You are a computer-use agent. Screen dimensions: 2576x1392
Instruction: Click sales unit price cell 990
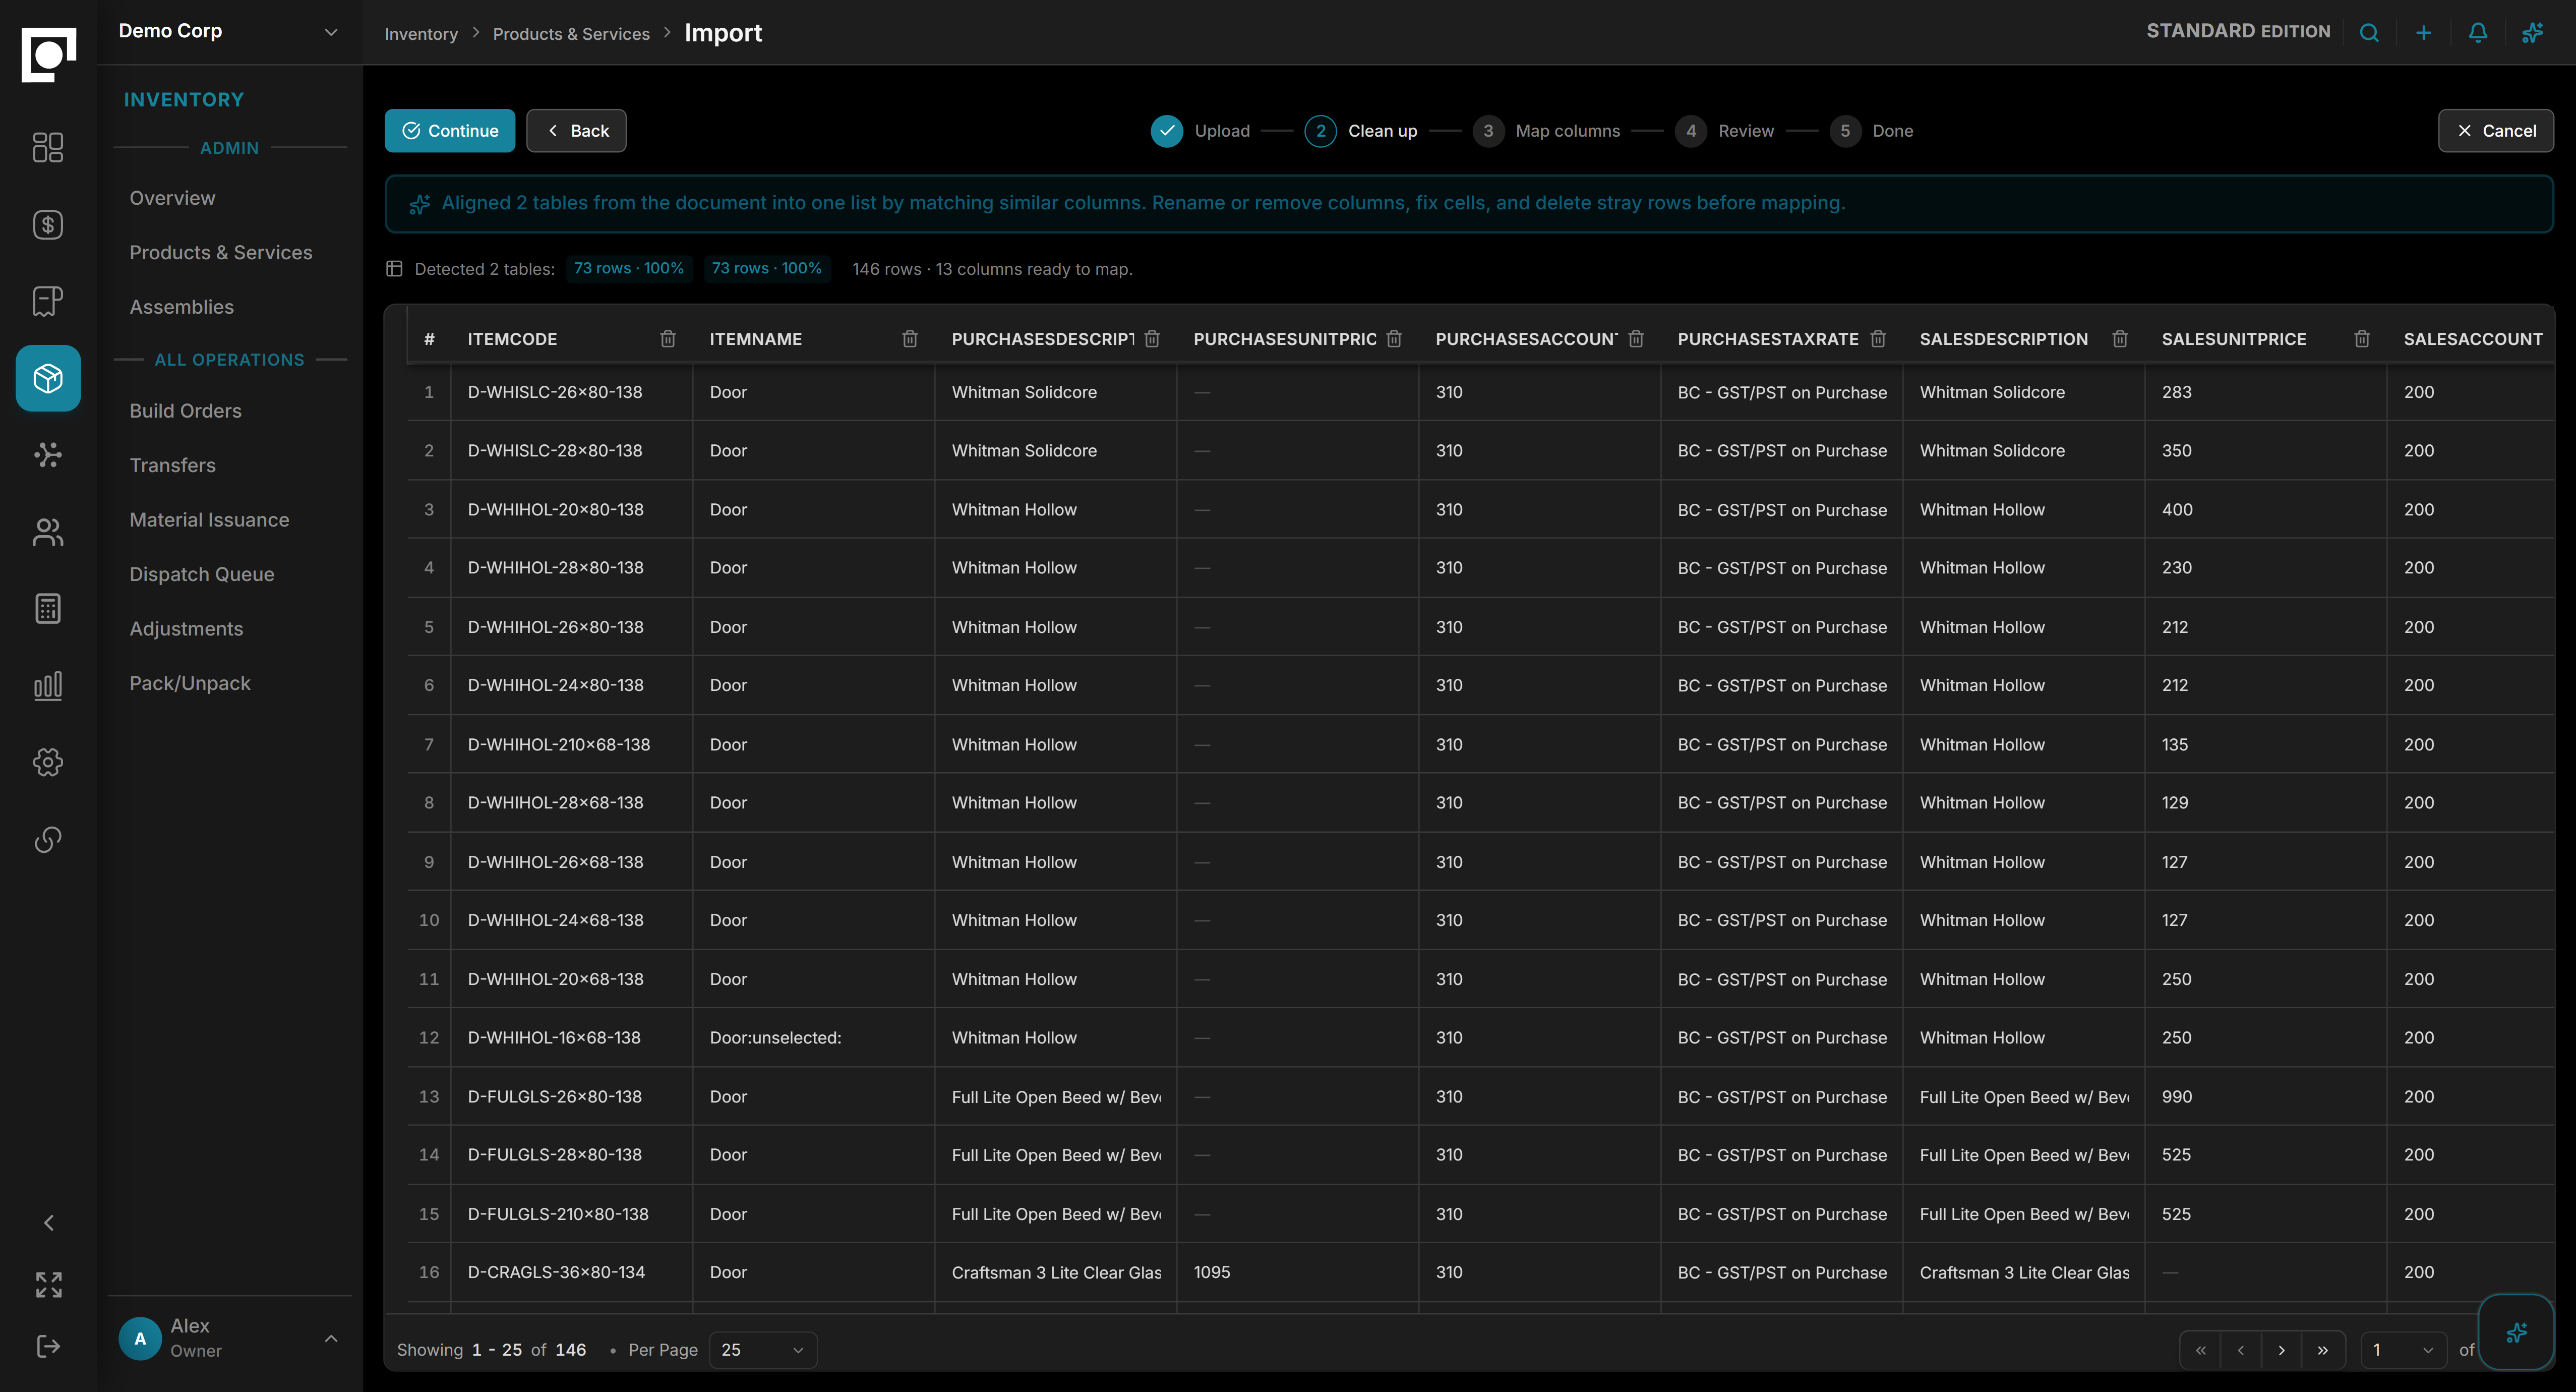2266,1097
